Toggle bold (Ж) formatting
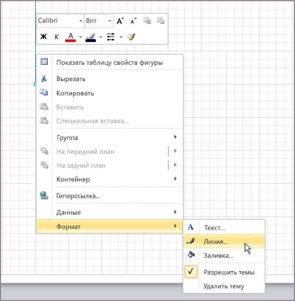 point(44,36)
